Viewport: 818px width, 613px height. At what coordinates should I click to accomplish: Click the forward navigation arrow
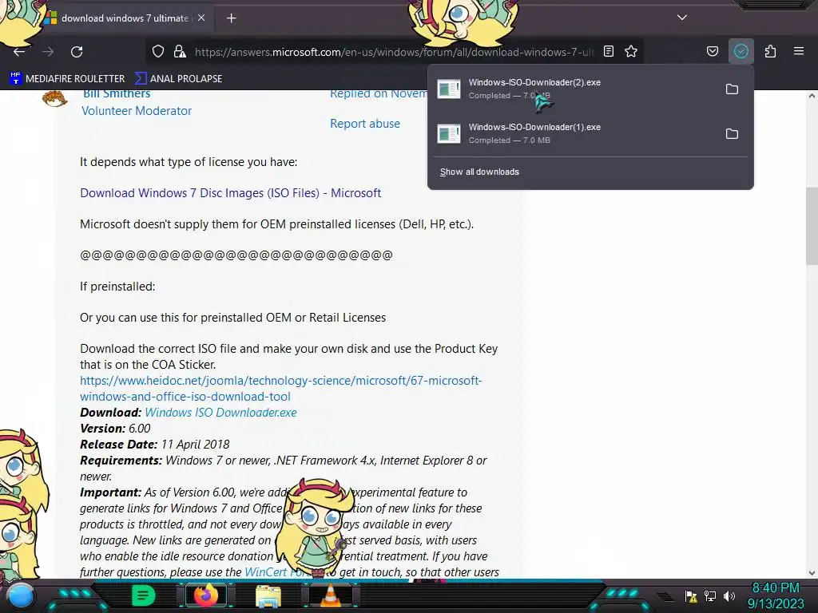click(48, 52)
